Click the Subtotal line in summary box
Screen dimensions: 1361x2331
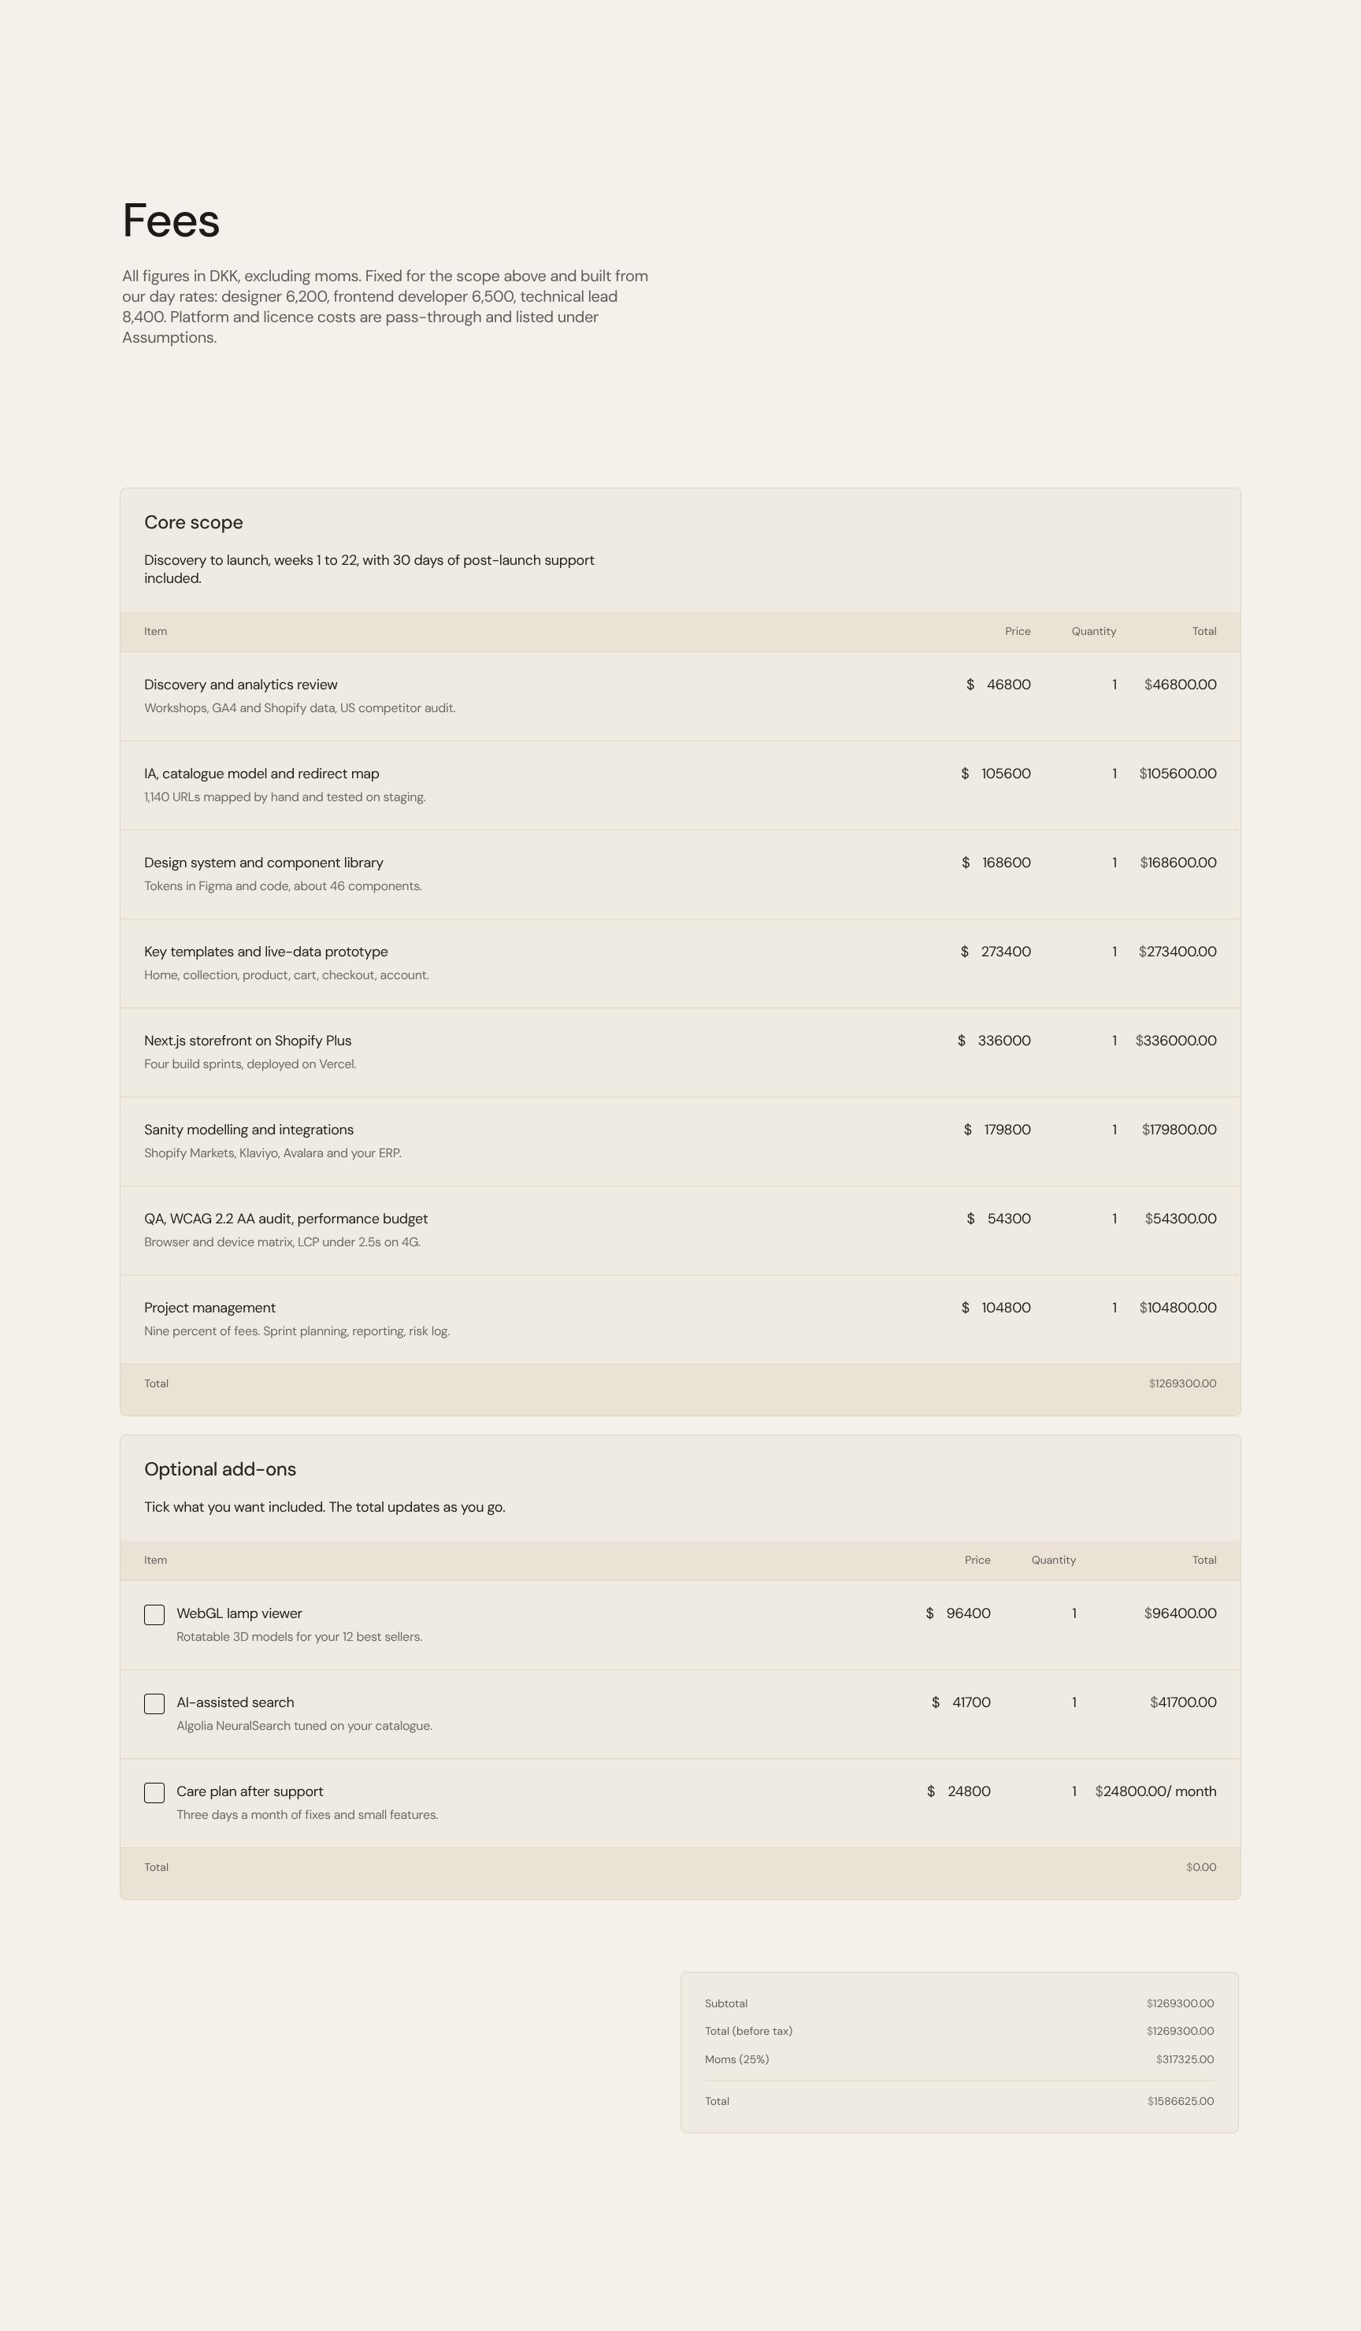tap(959, 2003)
